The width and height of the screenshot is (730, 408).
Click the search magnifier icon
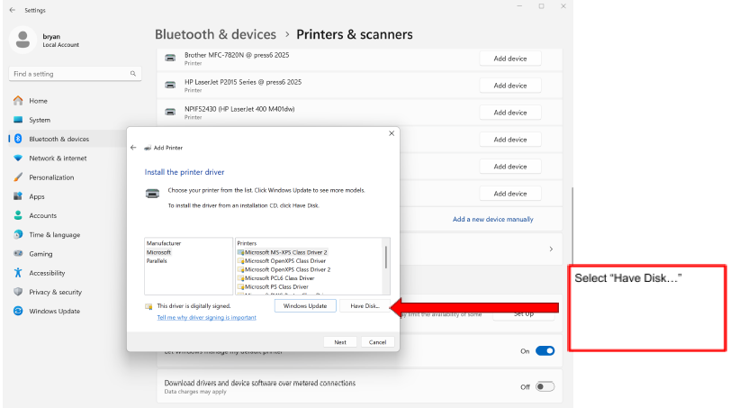click(133, 74)
